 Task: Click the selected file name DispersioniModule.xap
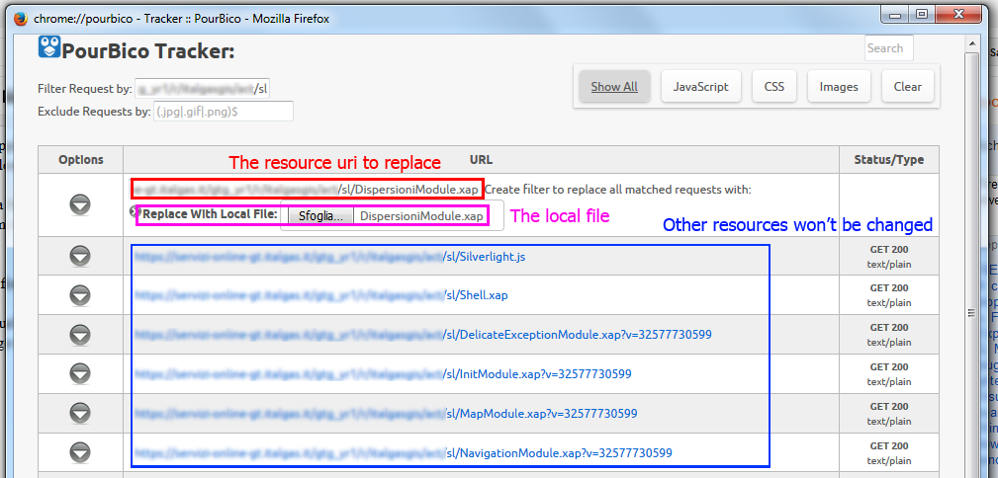point(421,216)
